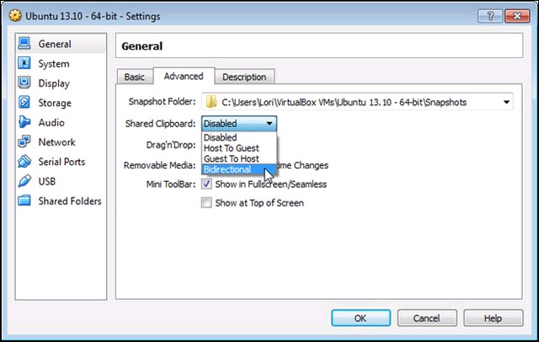Confirm settings with OK button
The width and height of the screenshot is (539, 342).
point(360,318)
